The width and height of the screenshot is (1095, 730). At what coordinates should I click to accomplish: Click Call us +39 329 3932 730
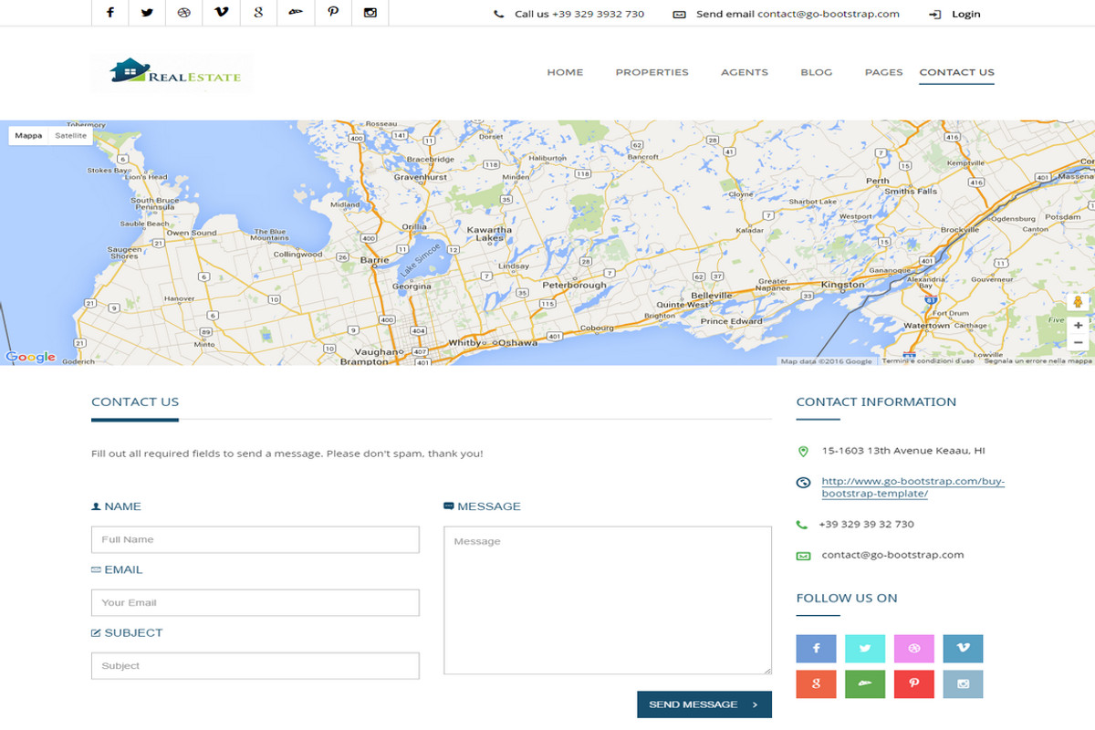[x=579, y=15]
